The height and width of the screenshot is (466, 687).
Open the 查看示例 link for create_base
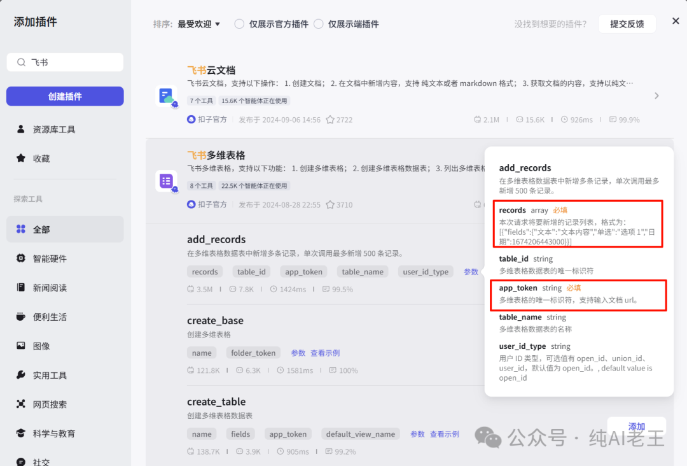coord(325,353)
